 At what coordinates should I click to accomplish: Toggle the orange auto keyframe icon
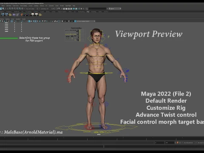(178, 143)
